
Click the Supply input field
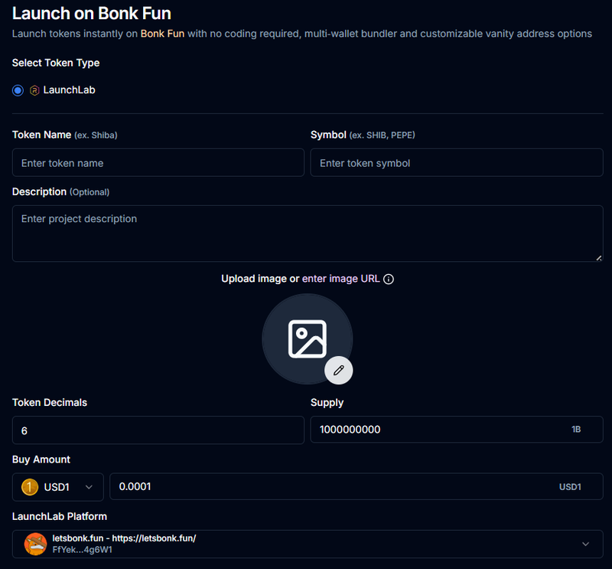[x=436, y=430]
